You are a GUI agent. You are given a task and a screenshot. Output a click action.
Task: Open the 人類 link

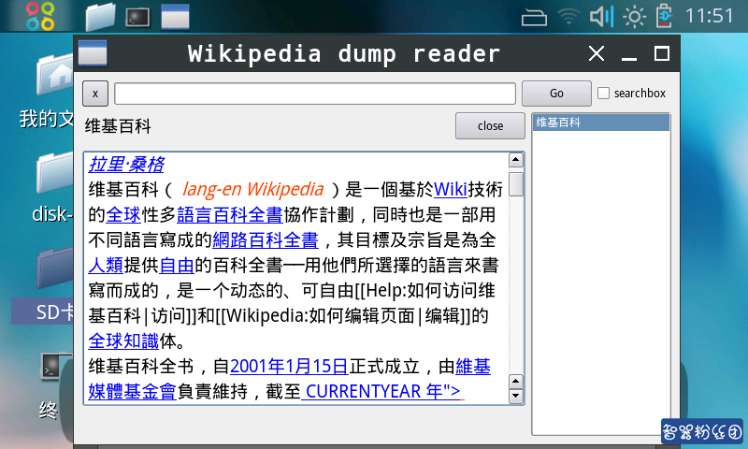point(106,266)
